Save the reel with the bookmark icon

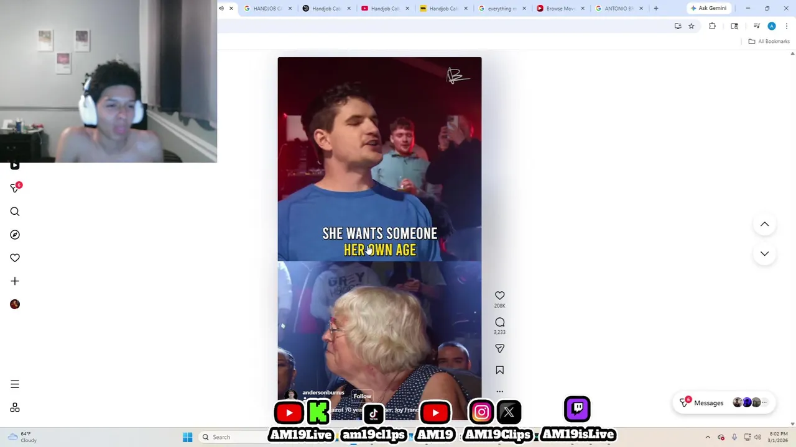click(x=499, y=370)
